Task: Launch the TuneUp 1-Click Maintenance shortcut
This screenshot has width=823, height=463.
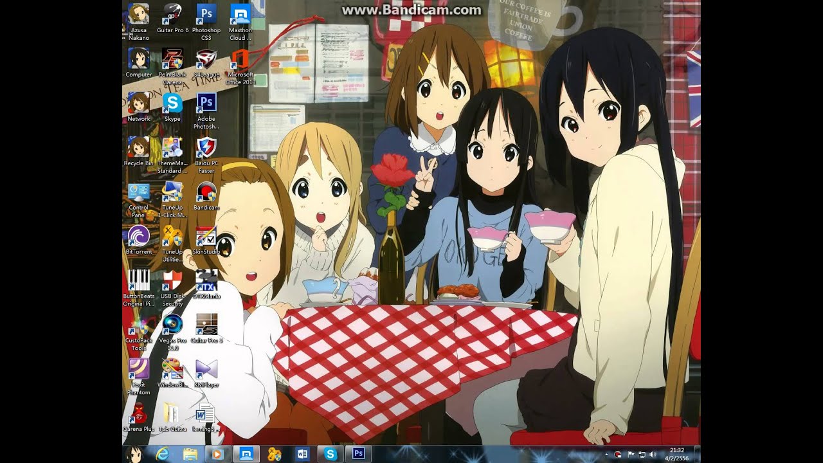Action: (x=172, y=199)
